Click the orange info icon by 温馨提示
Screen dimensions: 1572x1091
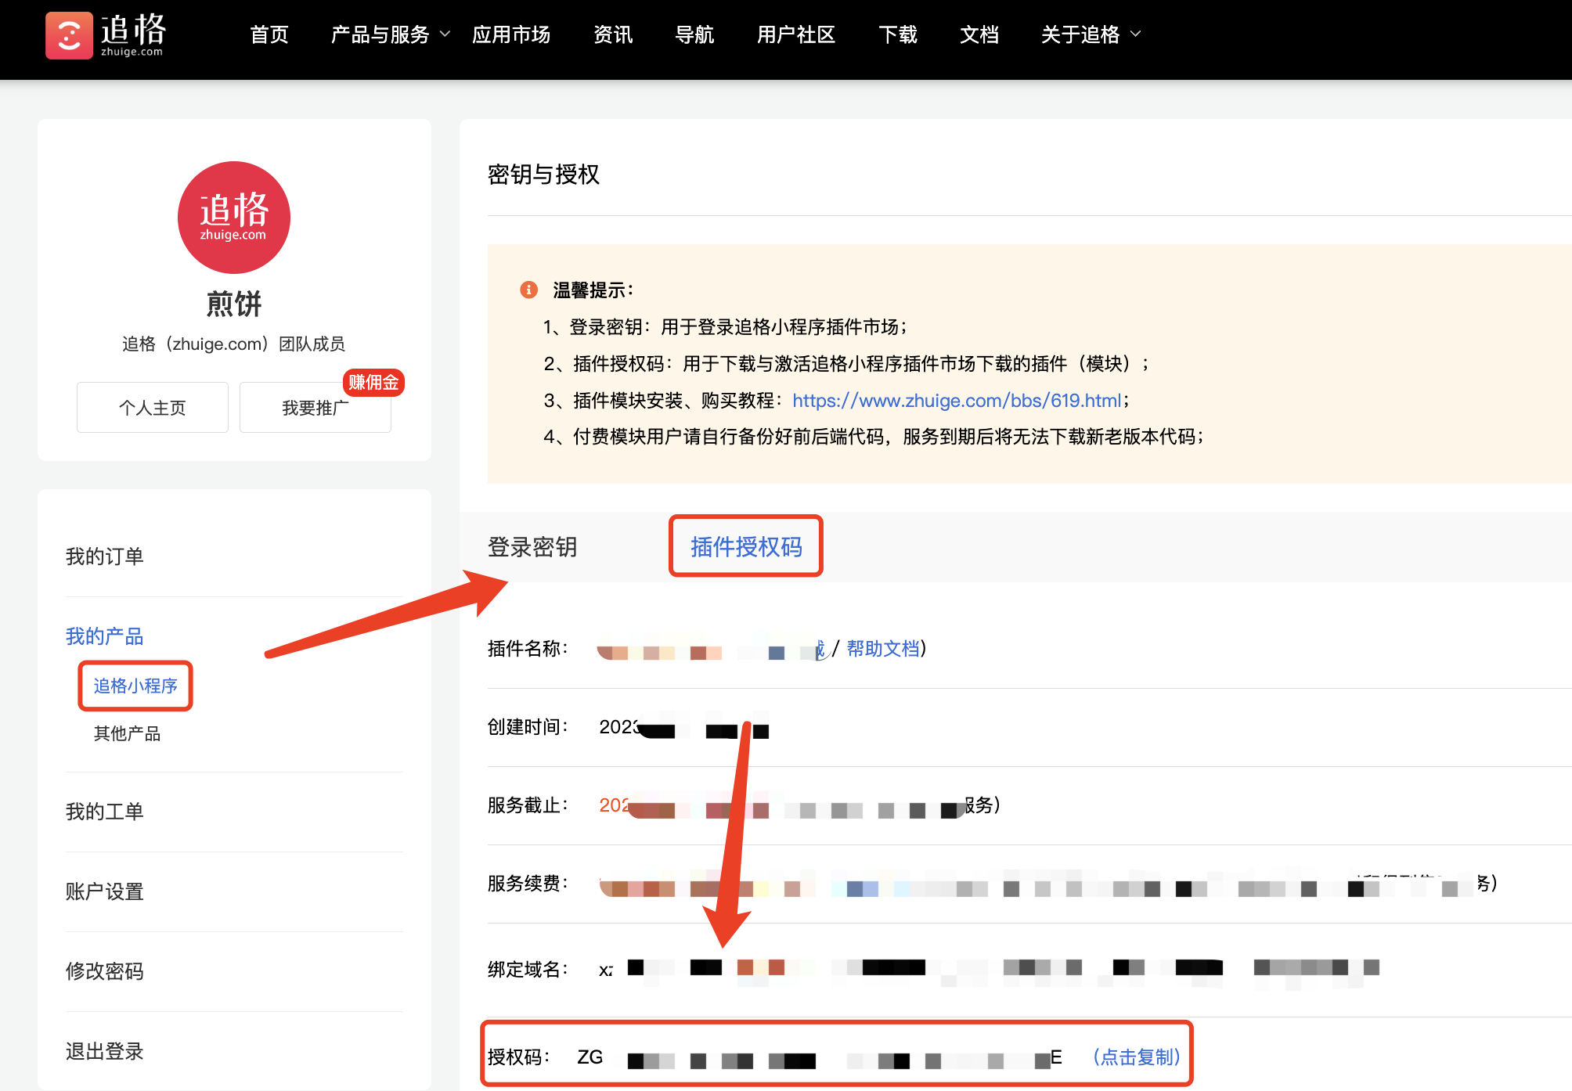pos(529,290)
